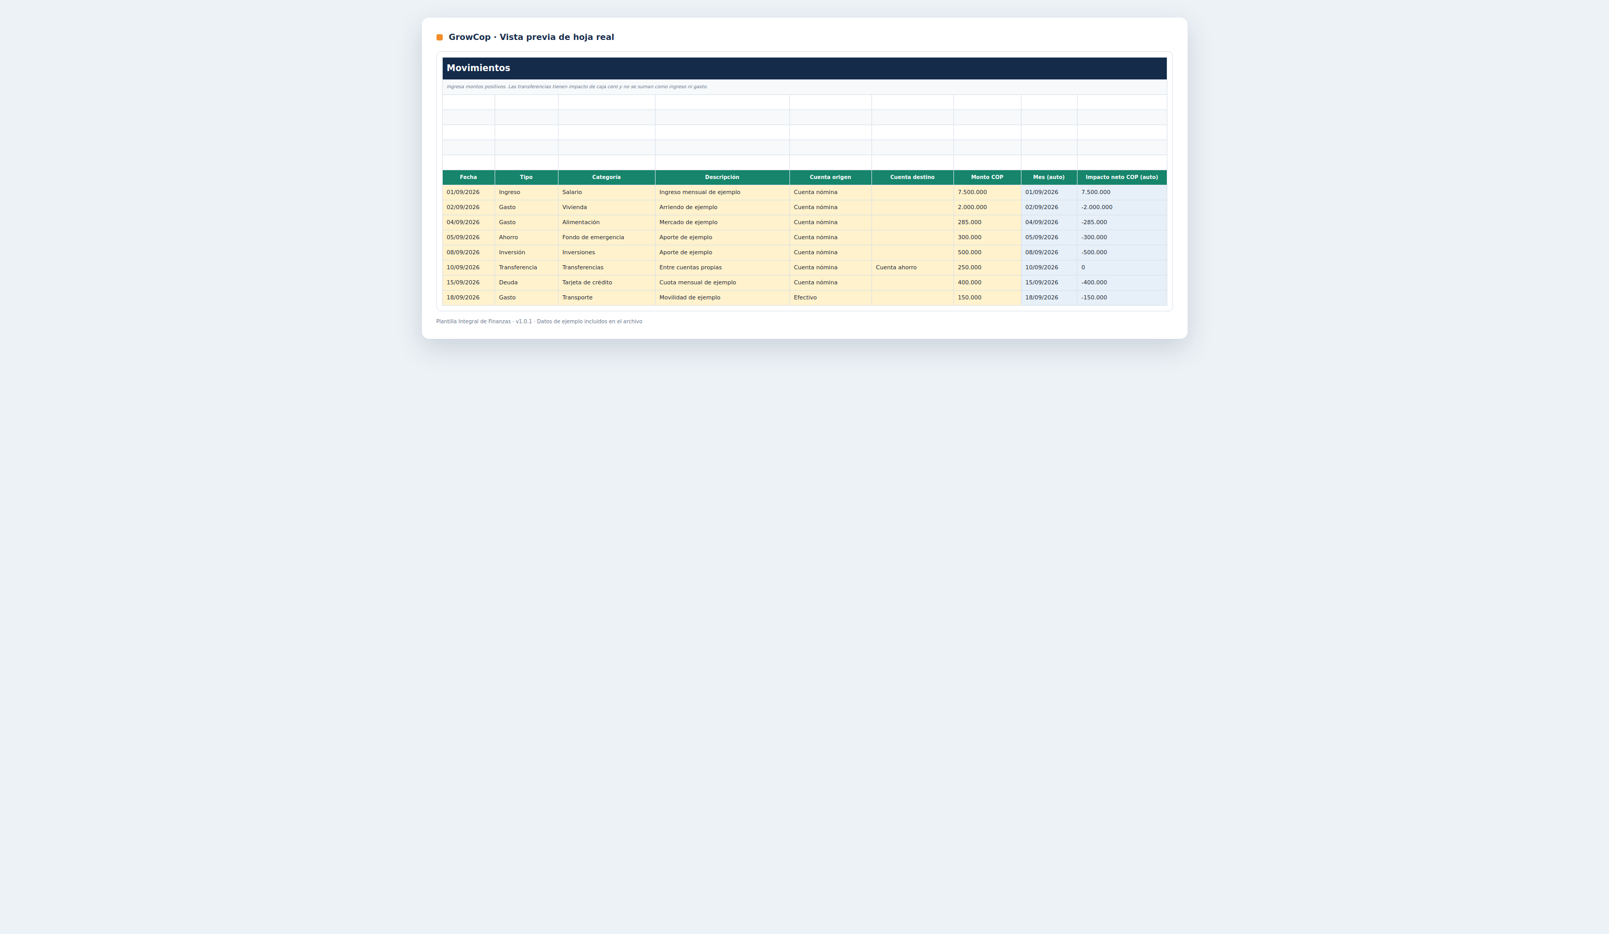Select the Categoría column header
Screen dimensions: 1609x934
point(607,177)
